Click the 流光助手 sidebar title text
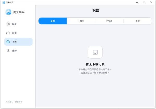 tap(19, 12)
